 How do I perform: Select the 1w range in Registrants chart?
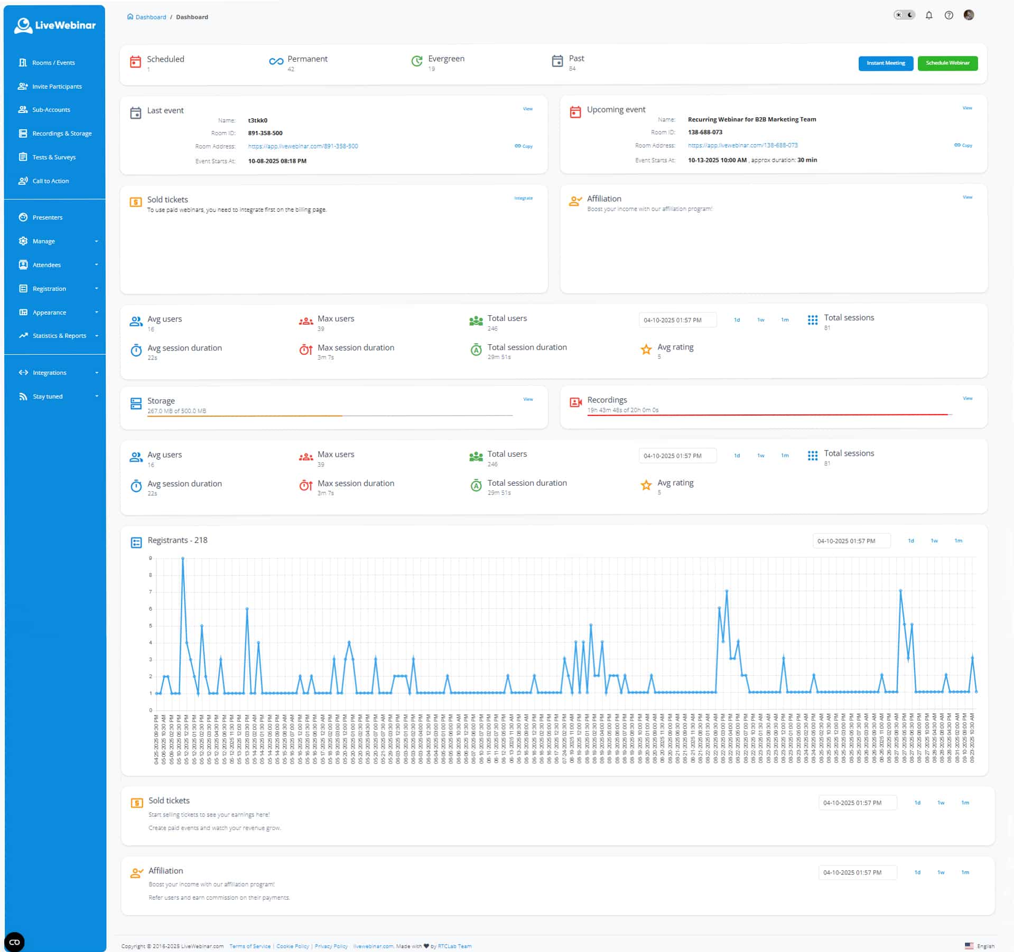point(934,541)
